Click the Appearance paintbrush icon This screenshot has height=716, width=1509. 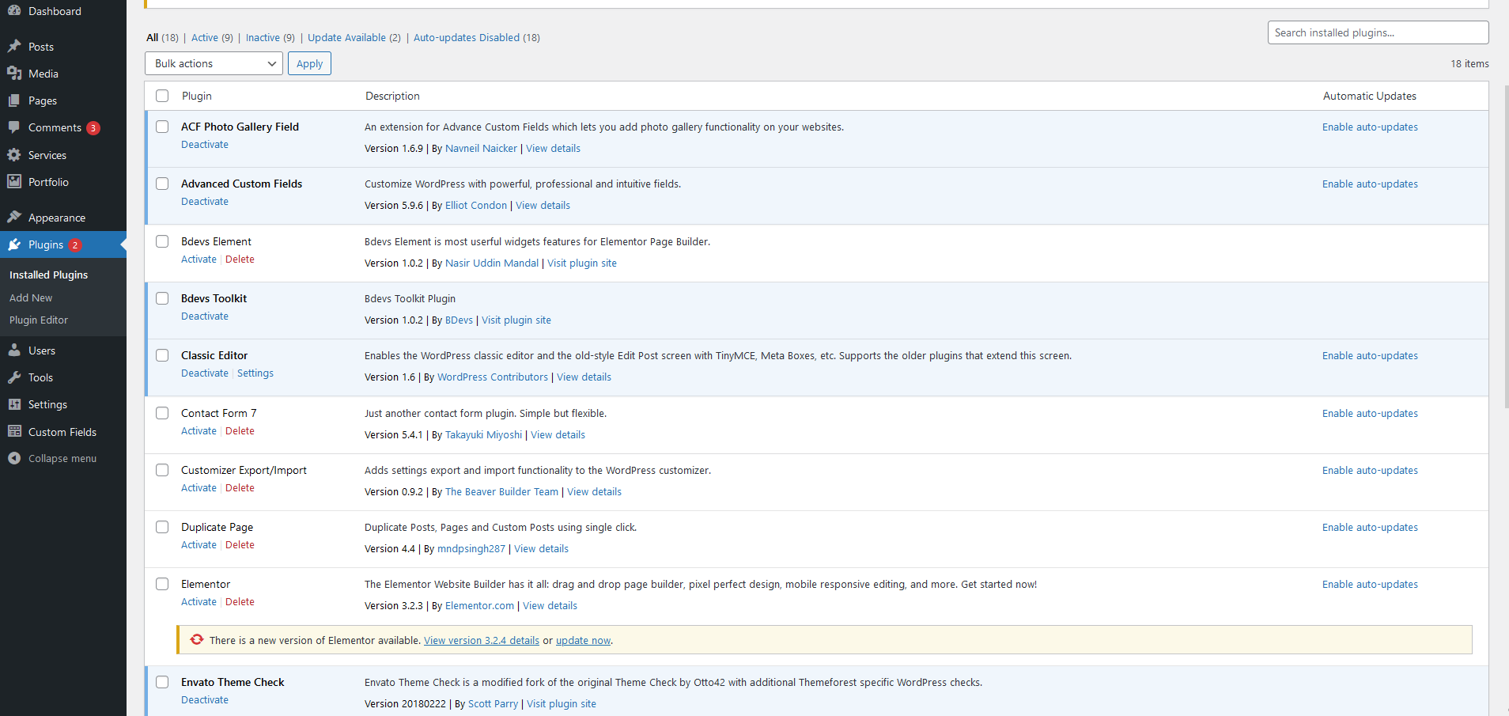pos(14,218)
